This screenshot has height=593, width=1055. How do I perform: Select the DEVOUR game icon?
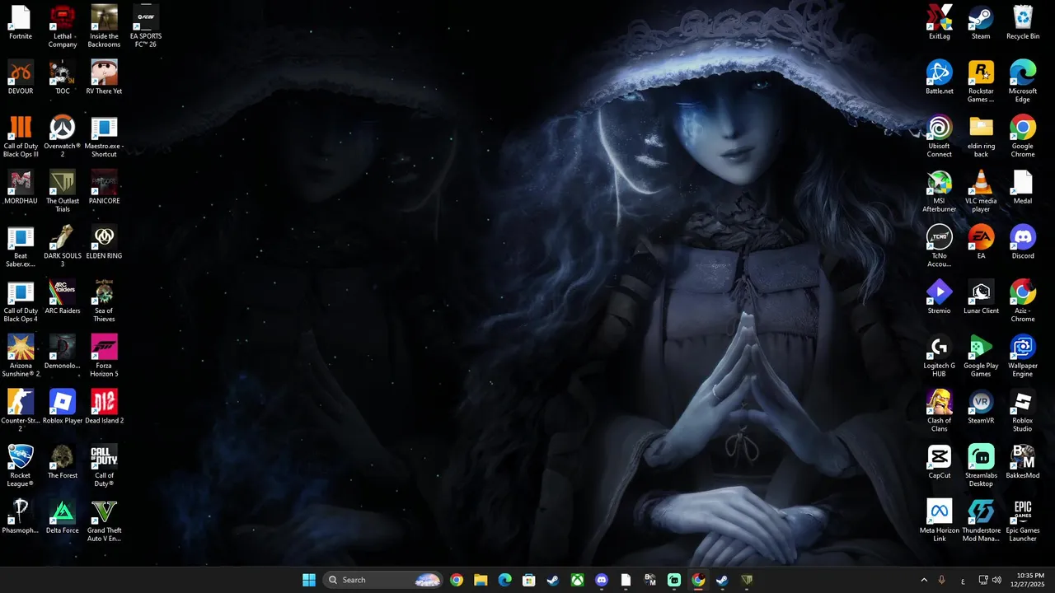pyautogui.click(x=21, y=77)
